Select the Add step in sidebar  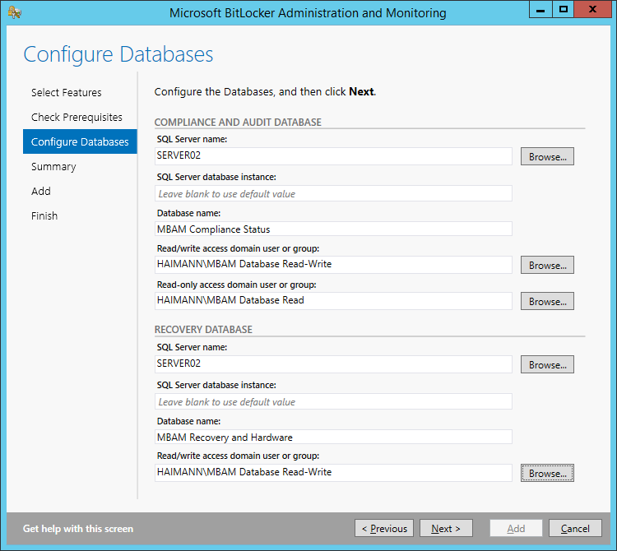[41, 191]
